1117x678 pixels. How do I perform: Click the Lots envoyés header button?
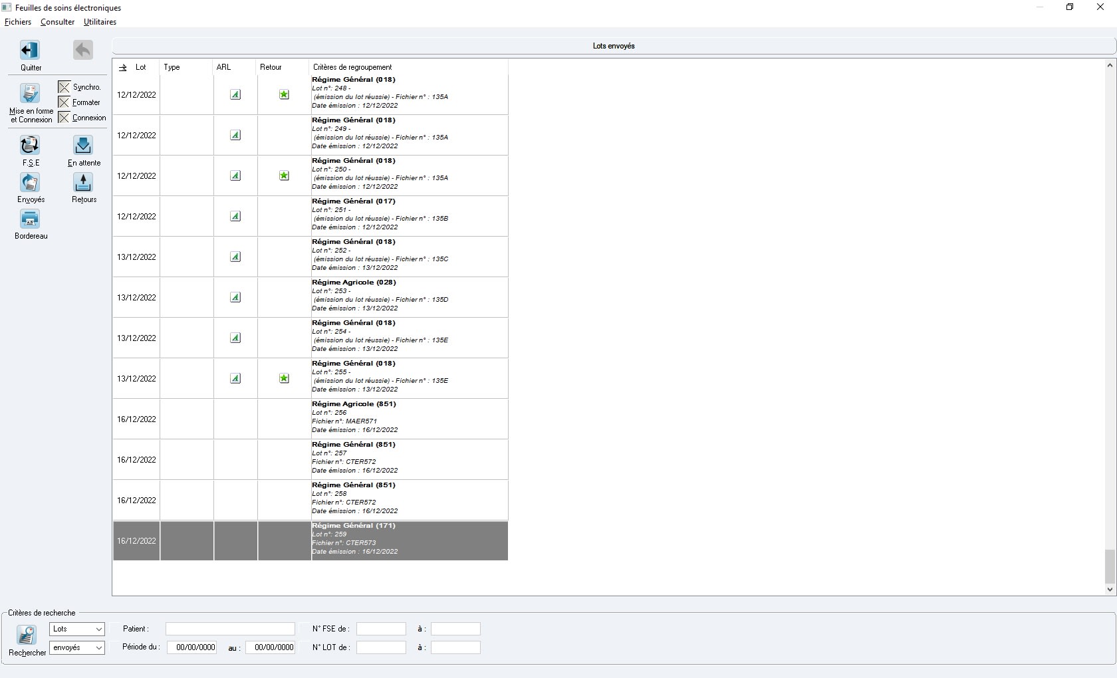[613, 46]
